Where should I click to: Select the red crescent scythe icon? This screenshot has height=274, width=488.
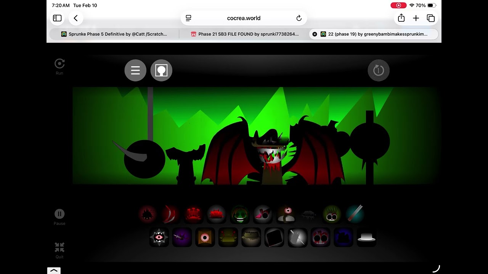tap(170, 215)
